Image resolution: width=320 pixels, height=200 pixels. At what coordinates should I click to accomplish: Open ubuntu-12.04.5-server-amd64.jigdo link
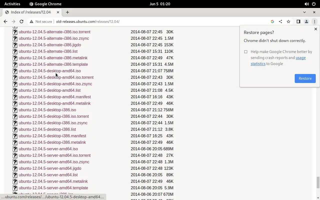(50, 168)
